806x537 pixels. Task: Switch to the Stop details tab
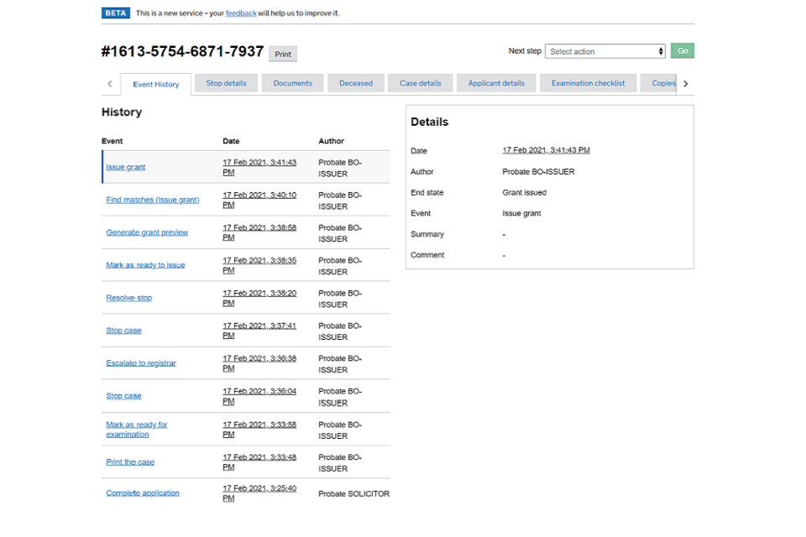[226, 84]
